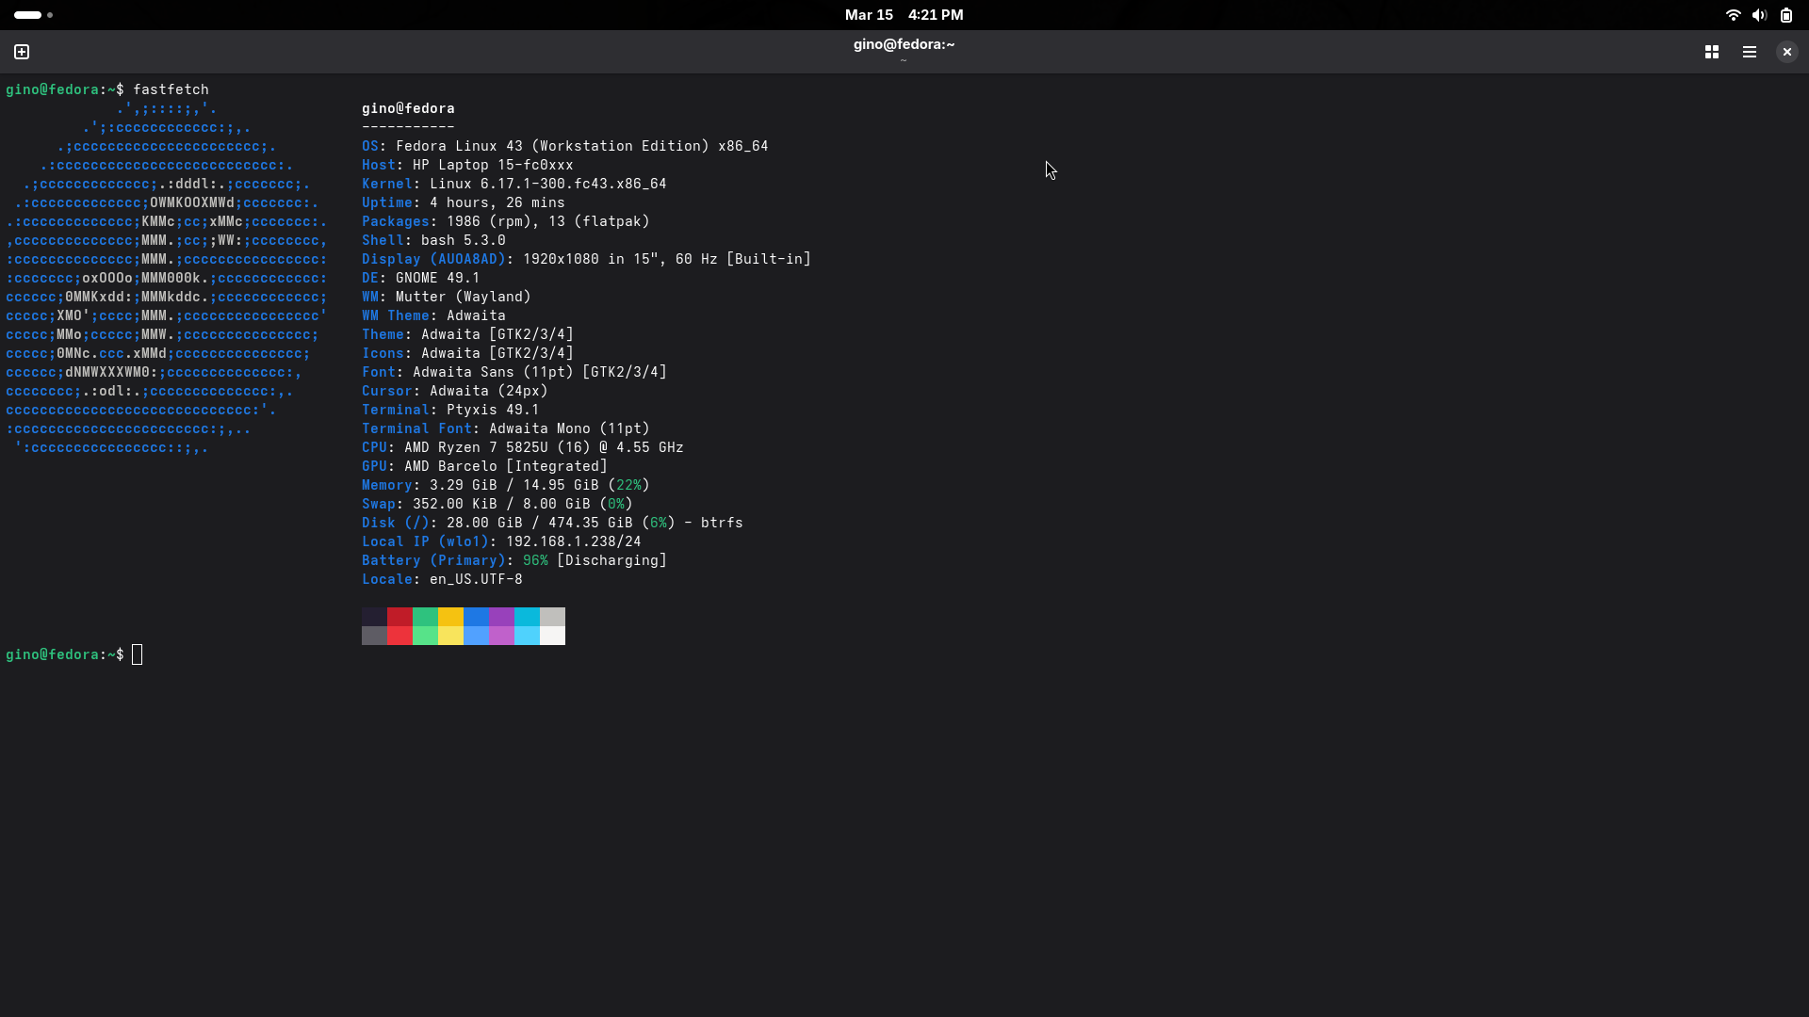
Task: Open the date and time calendar
Action: click(x=904, y=15)
